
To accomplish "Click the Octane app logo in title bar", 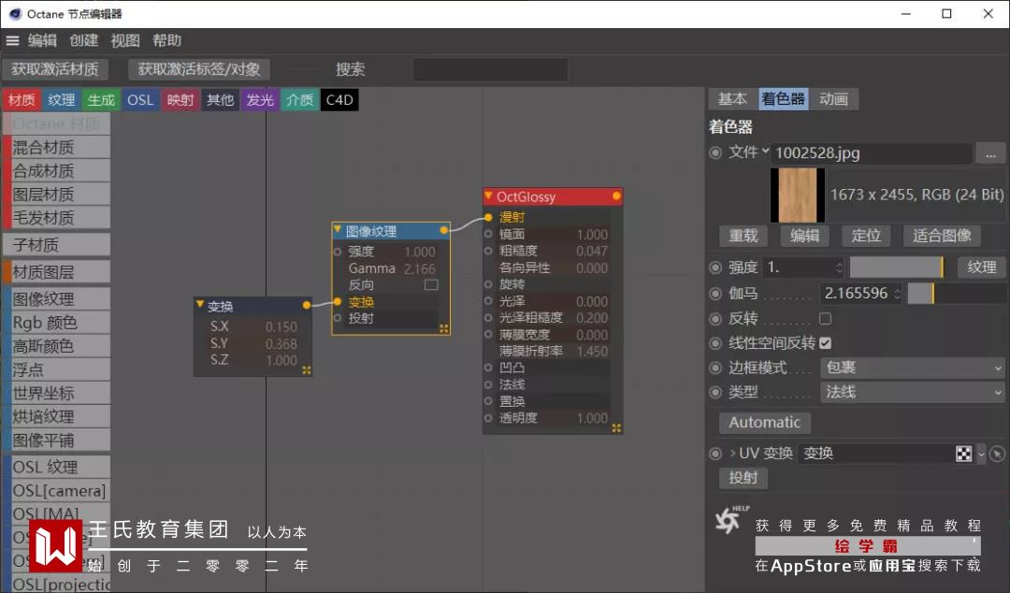I will click(15, 13).
